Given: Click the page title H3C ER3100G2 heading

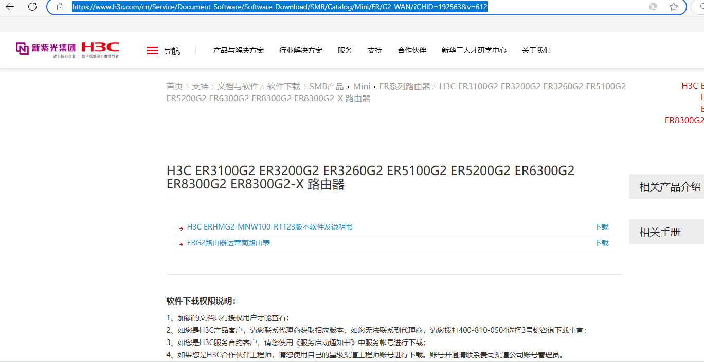Looking at the screenshot, I should tap(371, 177).
